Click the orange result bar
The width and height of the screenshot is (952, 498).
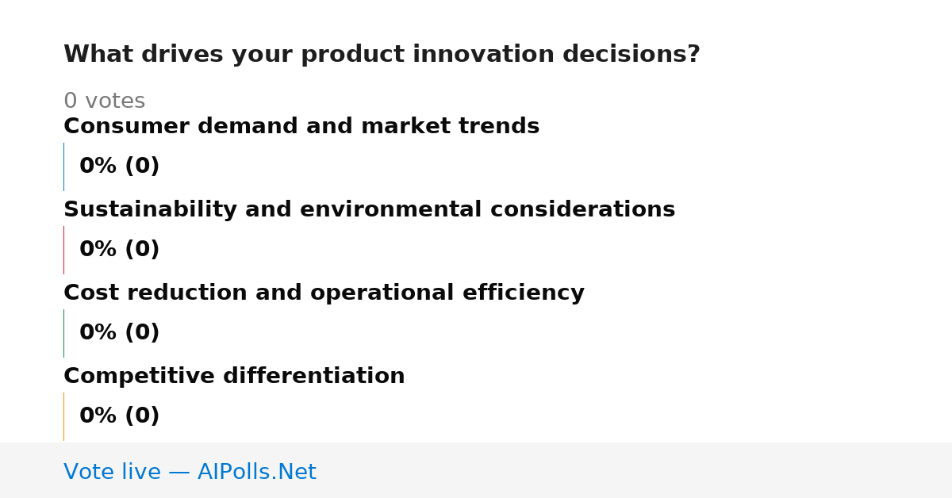[63, 416]
